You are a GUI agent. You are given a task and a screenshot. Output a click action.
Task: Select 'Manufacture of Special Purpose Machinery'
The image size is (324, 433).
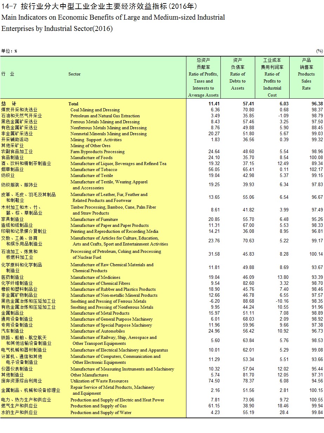tap(111, 325)
